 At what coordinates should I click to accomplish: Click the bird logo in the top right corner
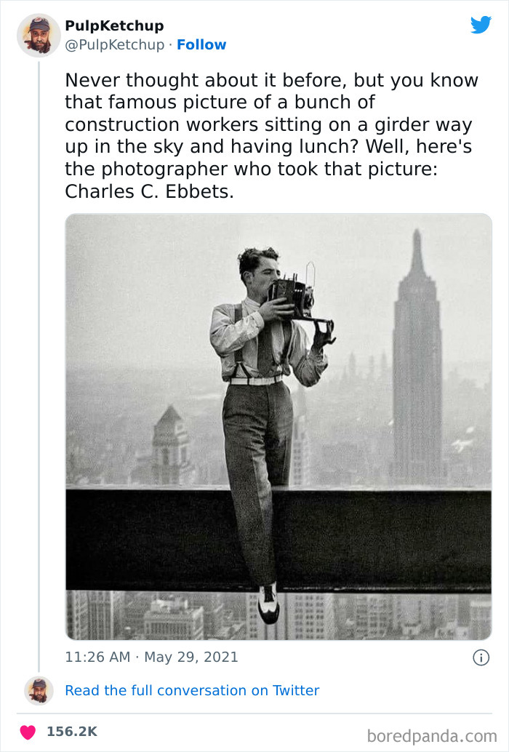pyautogui.click(x=481, y=25)
